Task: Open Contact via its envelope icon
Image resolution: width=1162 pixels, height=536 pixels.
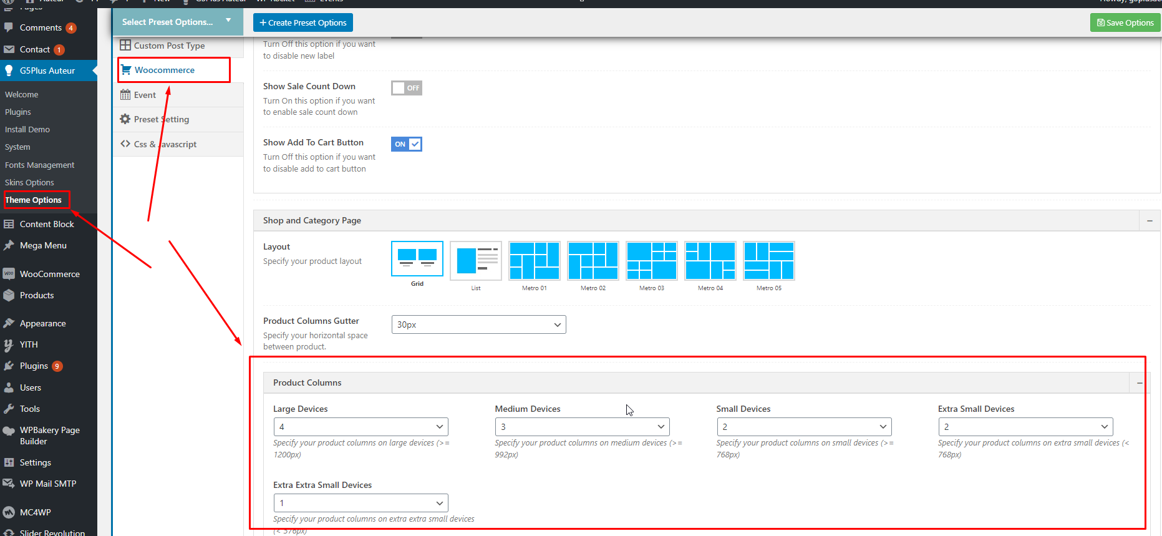Action: click(x=9, y=49)
